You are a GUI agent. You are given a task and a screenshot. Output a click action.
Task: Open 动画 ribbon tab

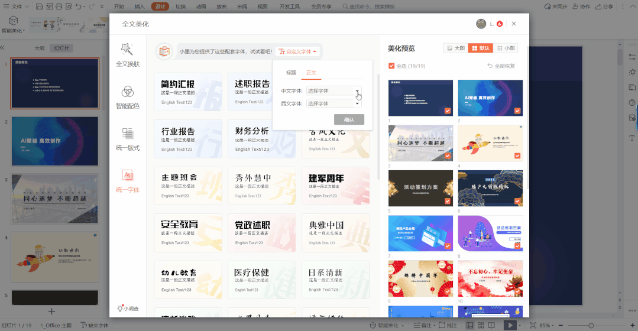click(201, 7)
